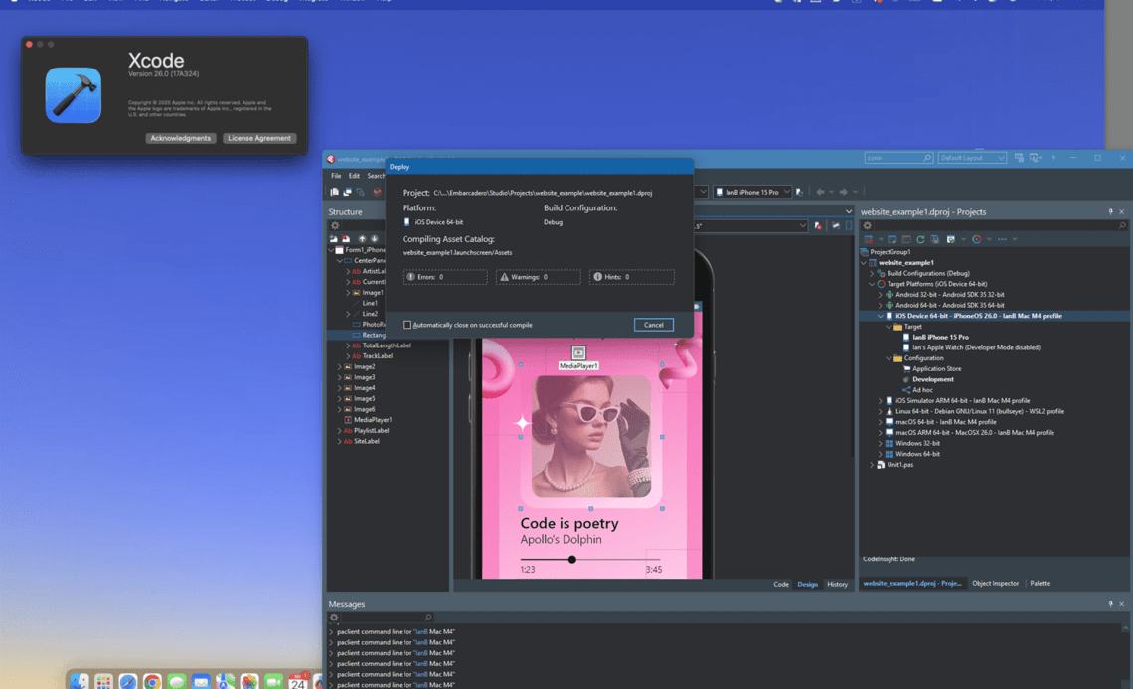Click the gear icon in Messages panel

tap(334, 618)
